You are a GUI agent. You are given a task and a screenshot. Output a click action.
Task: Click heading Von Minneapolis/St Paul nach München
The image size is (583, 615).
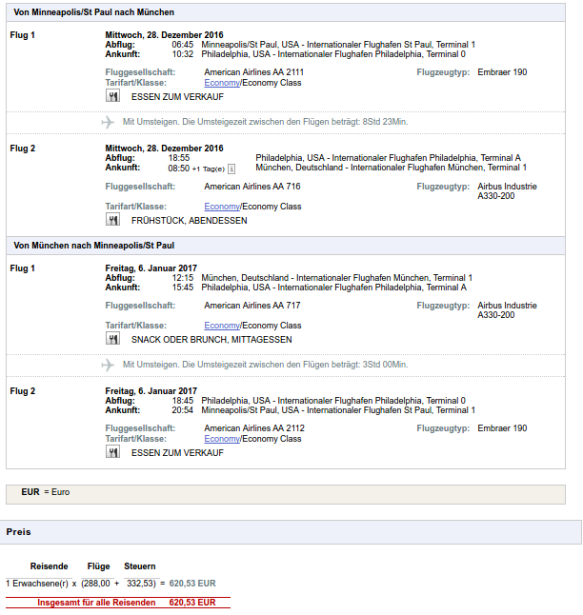93,12
